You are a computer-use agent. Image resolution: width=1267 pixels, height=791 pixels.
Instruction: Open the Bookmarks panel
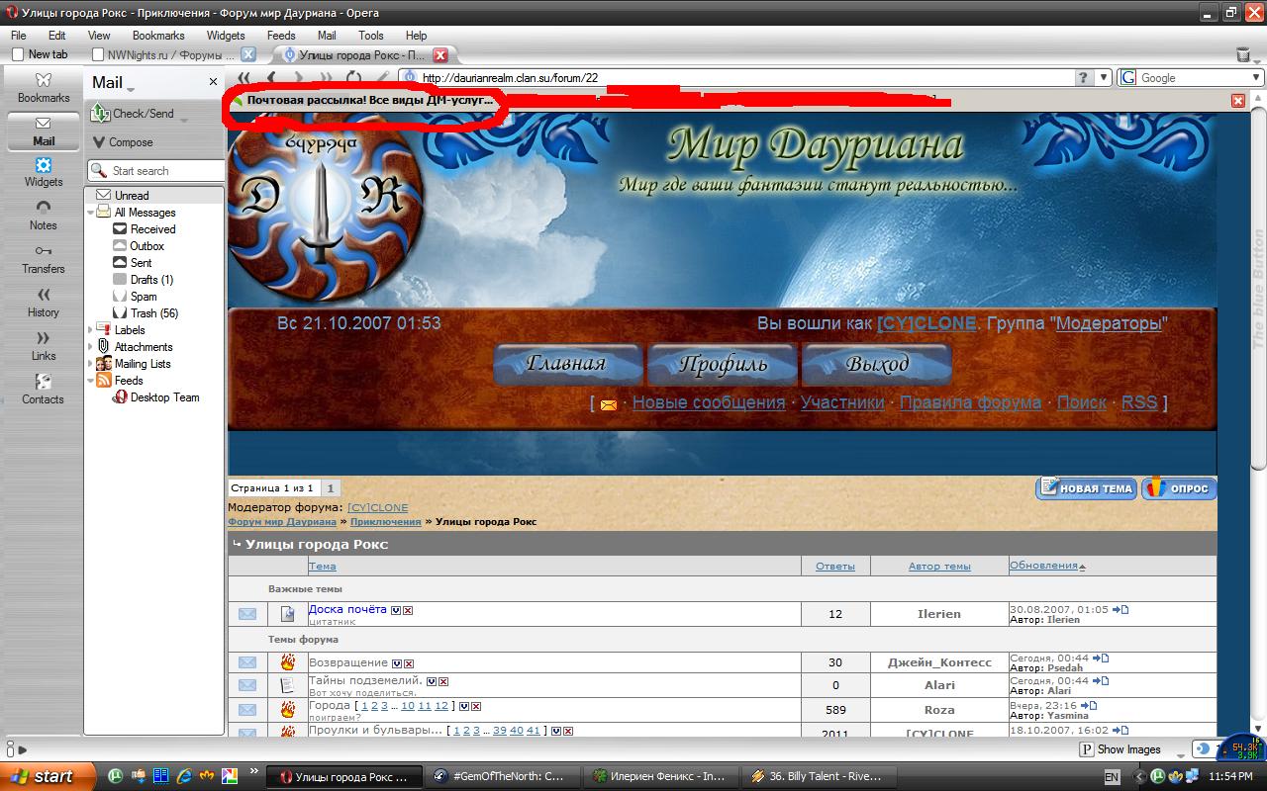tap(43, 86)
